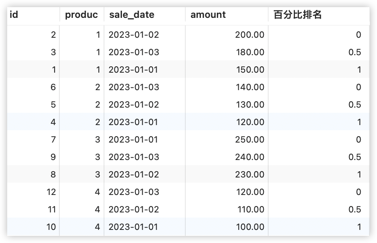Sort by the sale_date column header
The width and height of the screenshot is (377, 243).
pyautogui.click(x=145, y=15)
